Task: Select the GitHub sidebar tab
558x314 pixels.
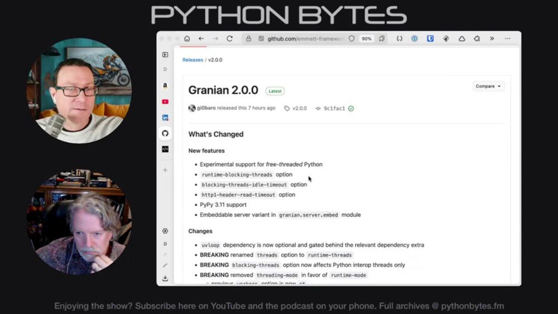Action: click(x=165, y=133)
